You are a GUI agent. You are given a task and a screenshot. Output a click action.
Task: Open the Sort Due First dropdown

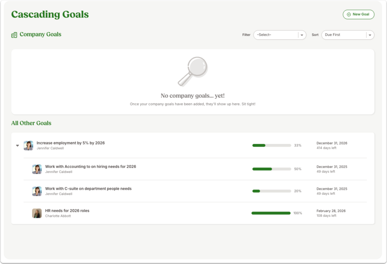click(348, 35)
